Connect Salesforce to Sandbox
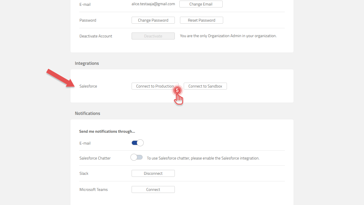 tap(205, 86)
